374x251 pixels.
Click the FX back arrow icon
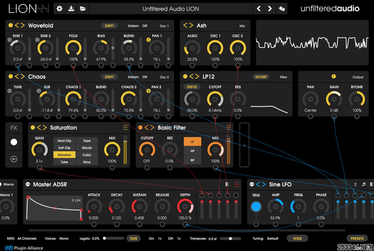(x=14, y=159)
